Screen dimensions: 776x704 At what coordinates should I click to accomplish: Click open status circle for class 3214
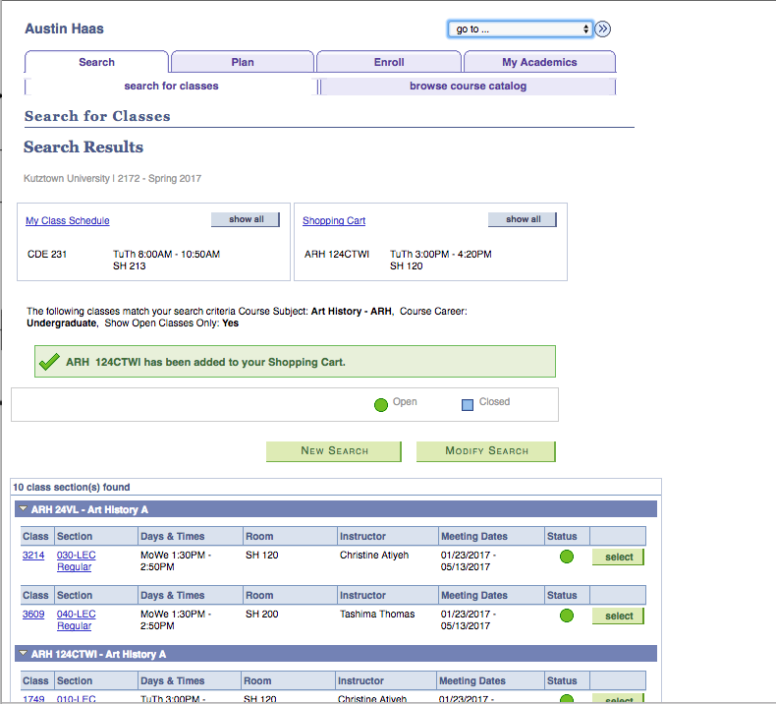567,557
